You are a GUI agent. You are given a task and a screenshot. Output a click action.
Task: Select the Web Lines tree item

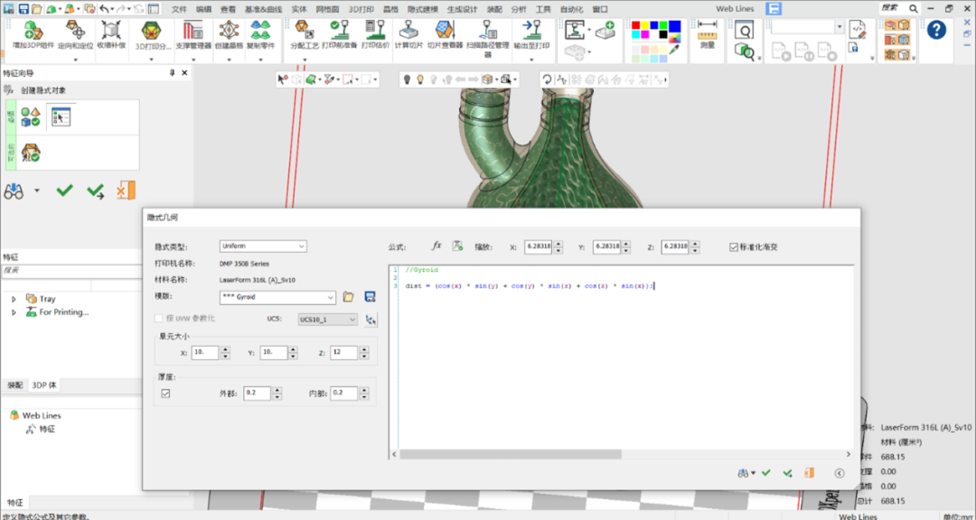[42, 415]
